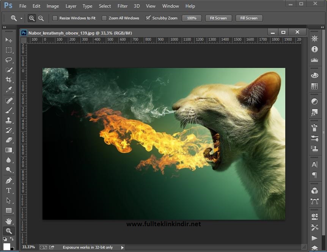Screen dimensions: 327x252
Task: Select the Move tool
Action: tap(8, 40)
